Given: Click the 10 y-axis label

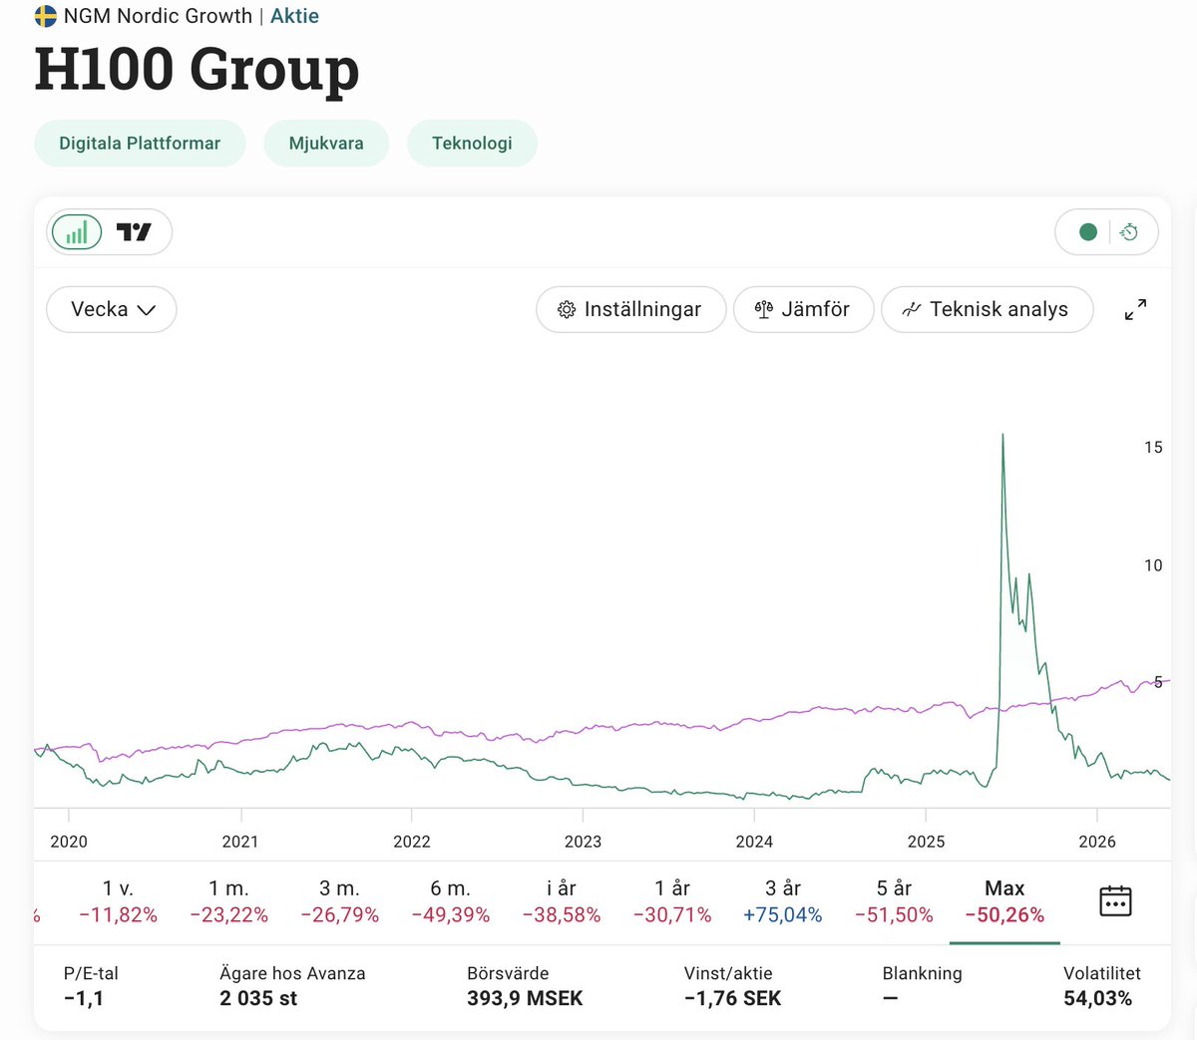Looking at the screenshot, I should tap(1153, 565).
